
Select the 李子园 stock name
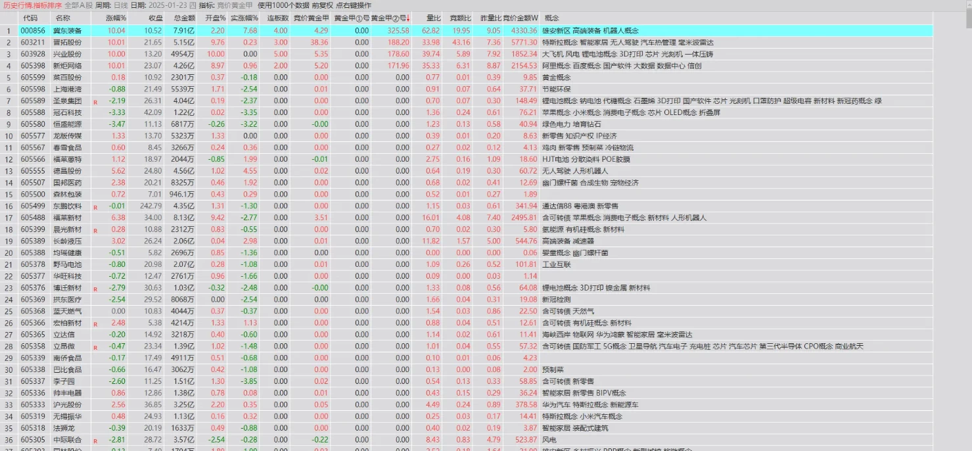pyautogui.click(x=64, y=381)
